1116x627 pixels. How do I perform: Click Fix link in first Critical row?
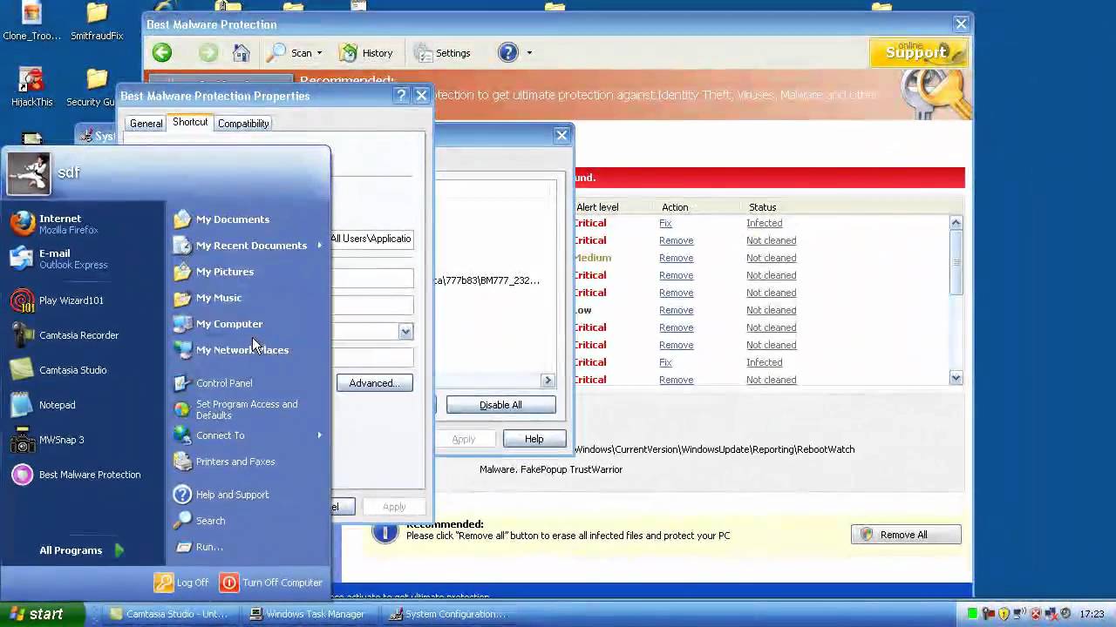tap(665, 223)
